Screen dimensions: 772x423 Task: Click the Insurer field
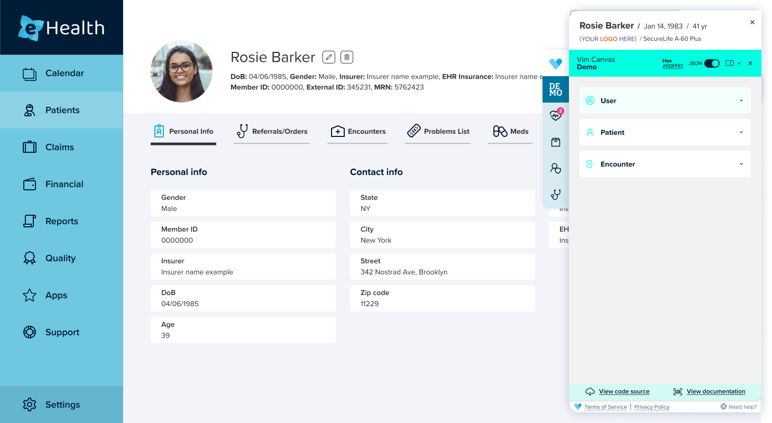click(x=243, y=266)
